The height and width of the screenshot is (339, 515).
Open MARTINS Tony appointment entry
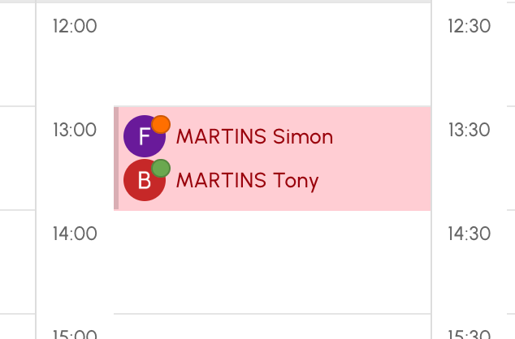(x=247, y=180)
